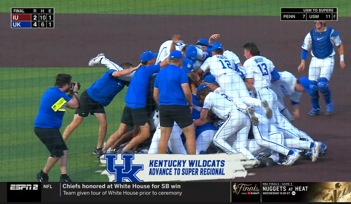The image size is (351, 204).
Task: Click the ESPN2 network logo
Action: 24,187
